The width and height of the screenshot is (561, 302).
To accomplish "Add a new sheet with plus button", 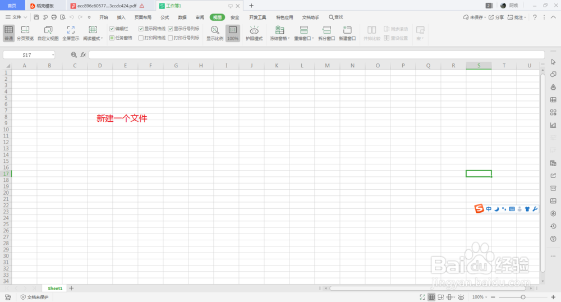I will pyautogui.click(x=71, y=288).
